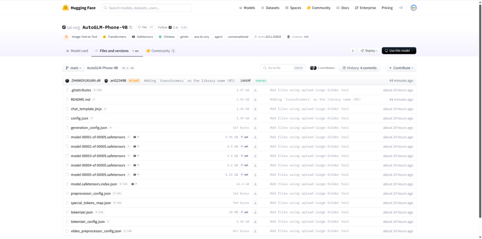Click the Use this model button
The width and height of the screenshot is (482, 239).
coord(399,51)
